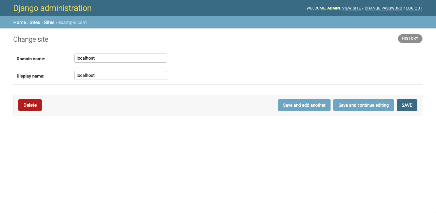Click the Log Out link

coord(414,8)
